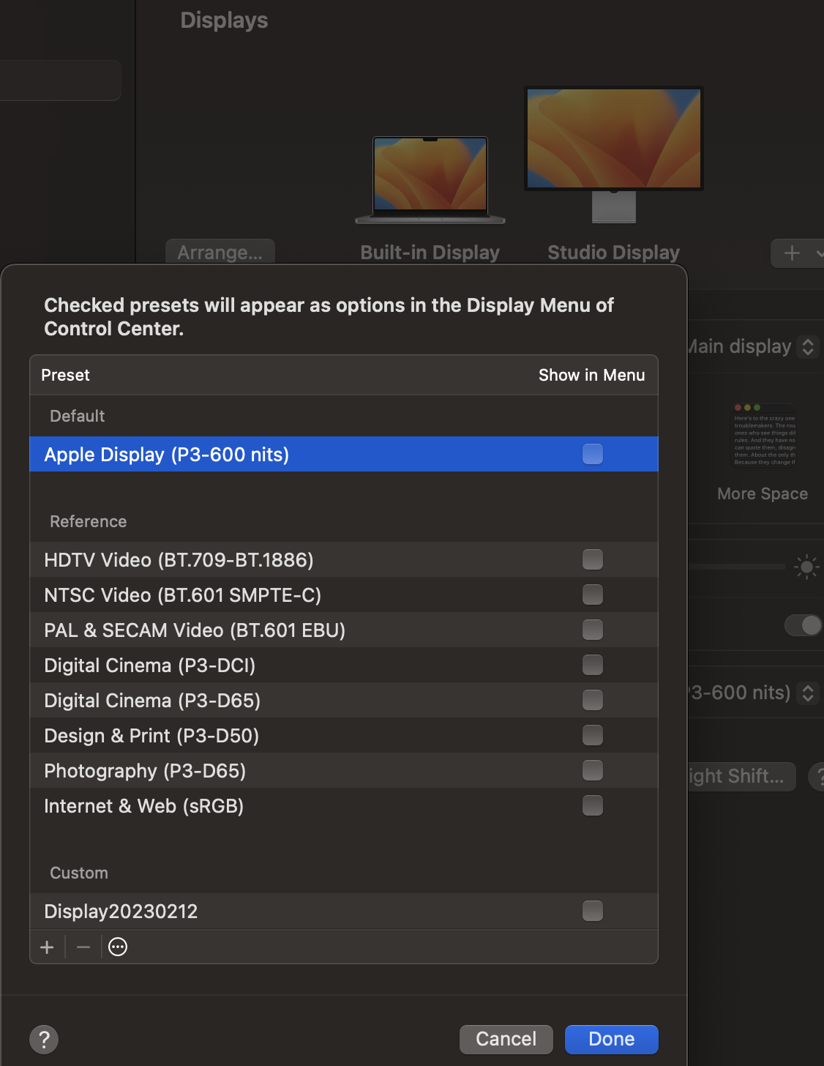Open the add display plus dropdown
824x1066 pixels.
pyautogui.click(x=798, y=253)
